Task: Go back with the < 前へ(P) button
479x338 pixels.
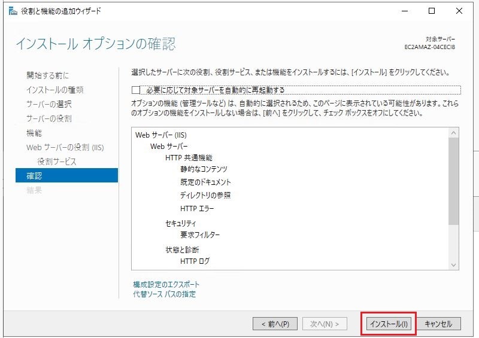Action: [275, 324]
